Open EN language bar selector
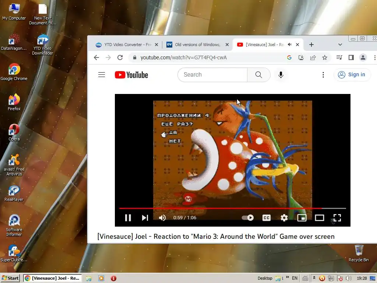 click(x=295, y=278)
